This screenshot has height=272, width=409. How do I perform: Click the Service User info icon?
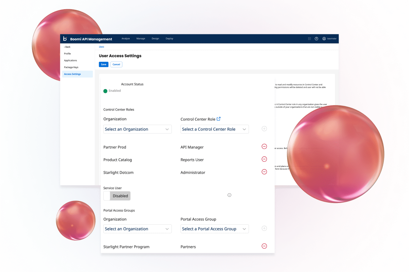229,195
